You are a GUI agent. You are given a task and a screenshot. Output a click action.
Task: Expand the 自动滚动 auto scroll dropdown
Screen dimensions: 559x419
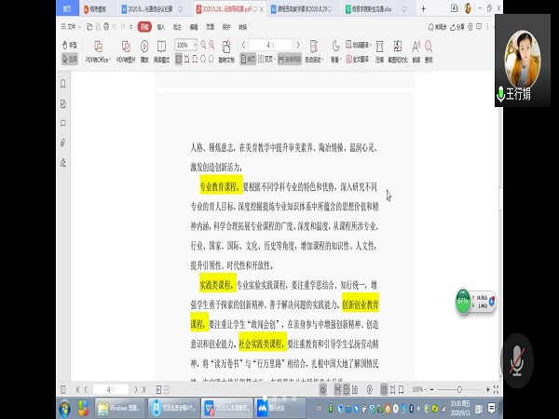click(x=312, y=58)
